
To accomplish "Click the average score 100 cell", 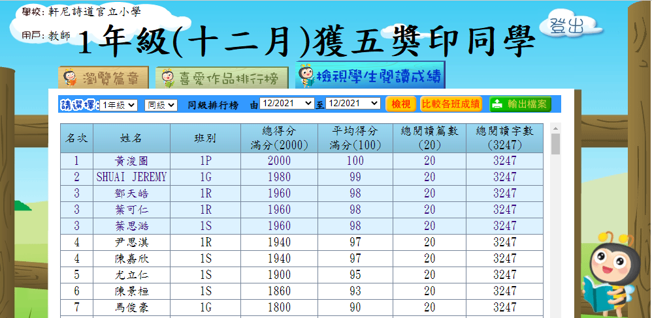I will pos(355,161).
